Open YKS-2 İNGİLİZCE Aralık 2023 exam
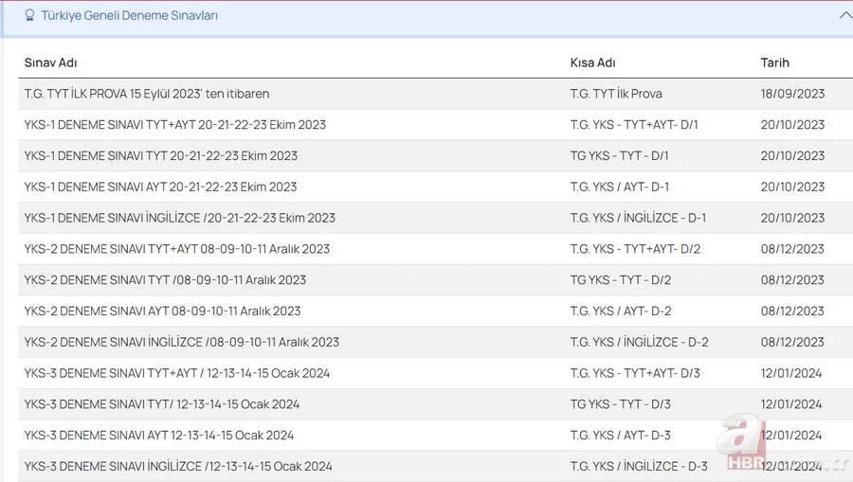The width and height of the screenshot is (853, 482). coord(182,342)
